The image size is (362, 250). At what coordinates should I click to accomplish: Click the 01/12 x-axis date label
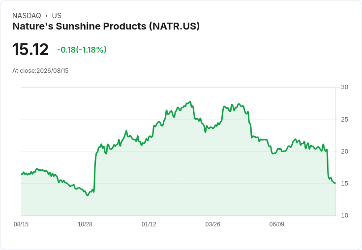point(149,224)
